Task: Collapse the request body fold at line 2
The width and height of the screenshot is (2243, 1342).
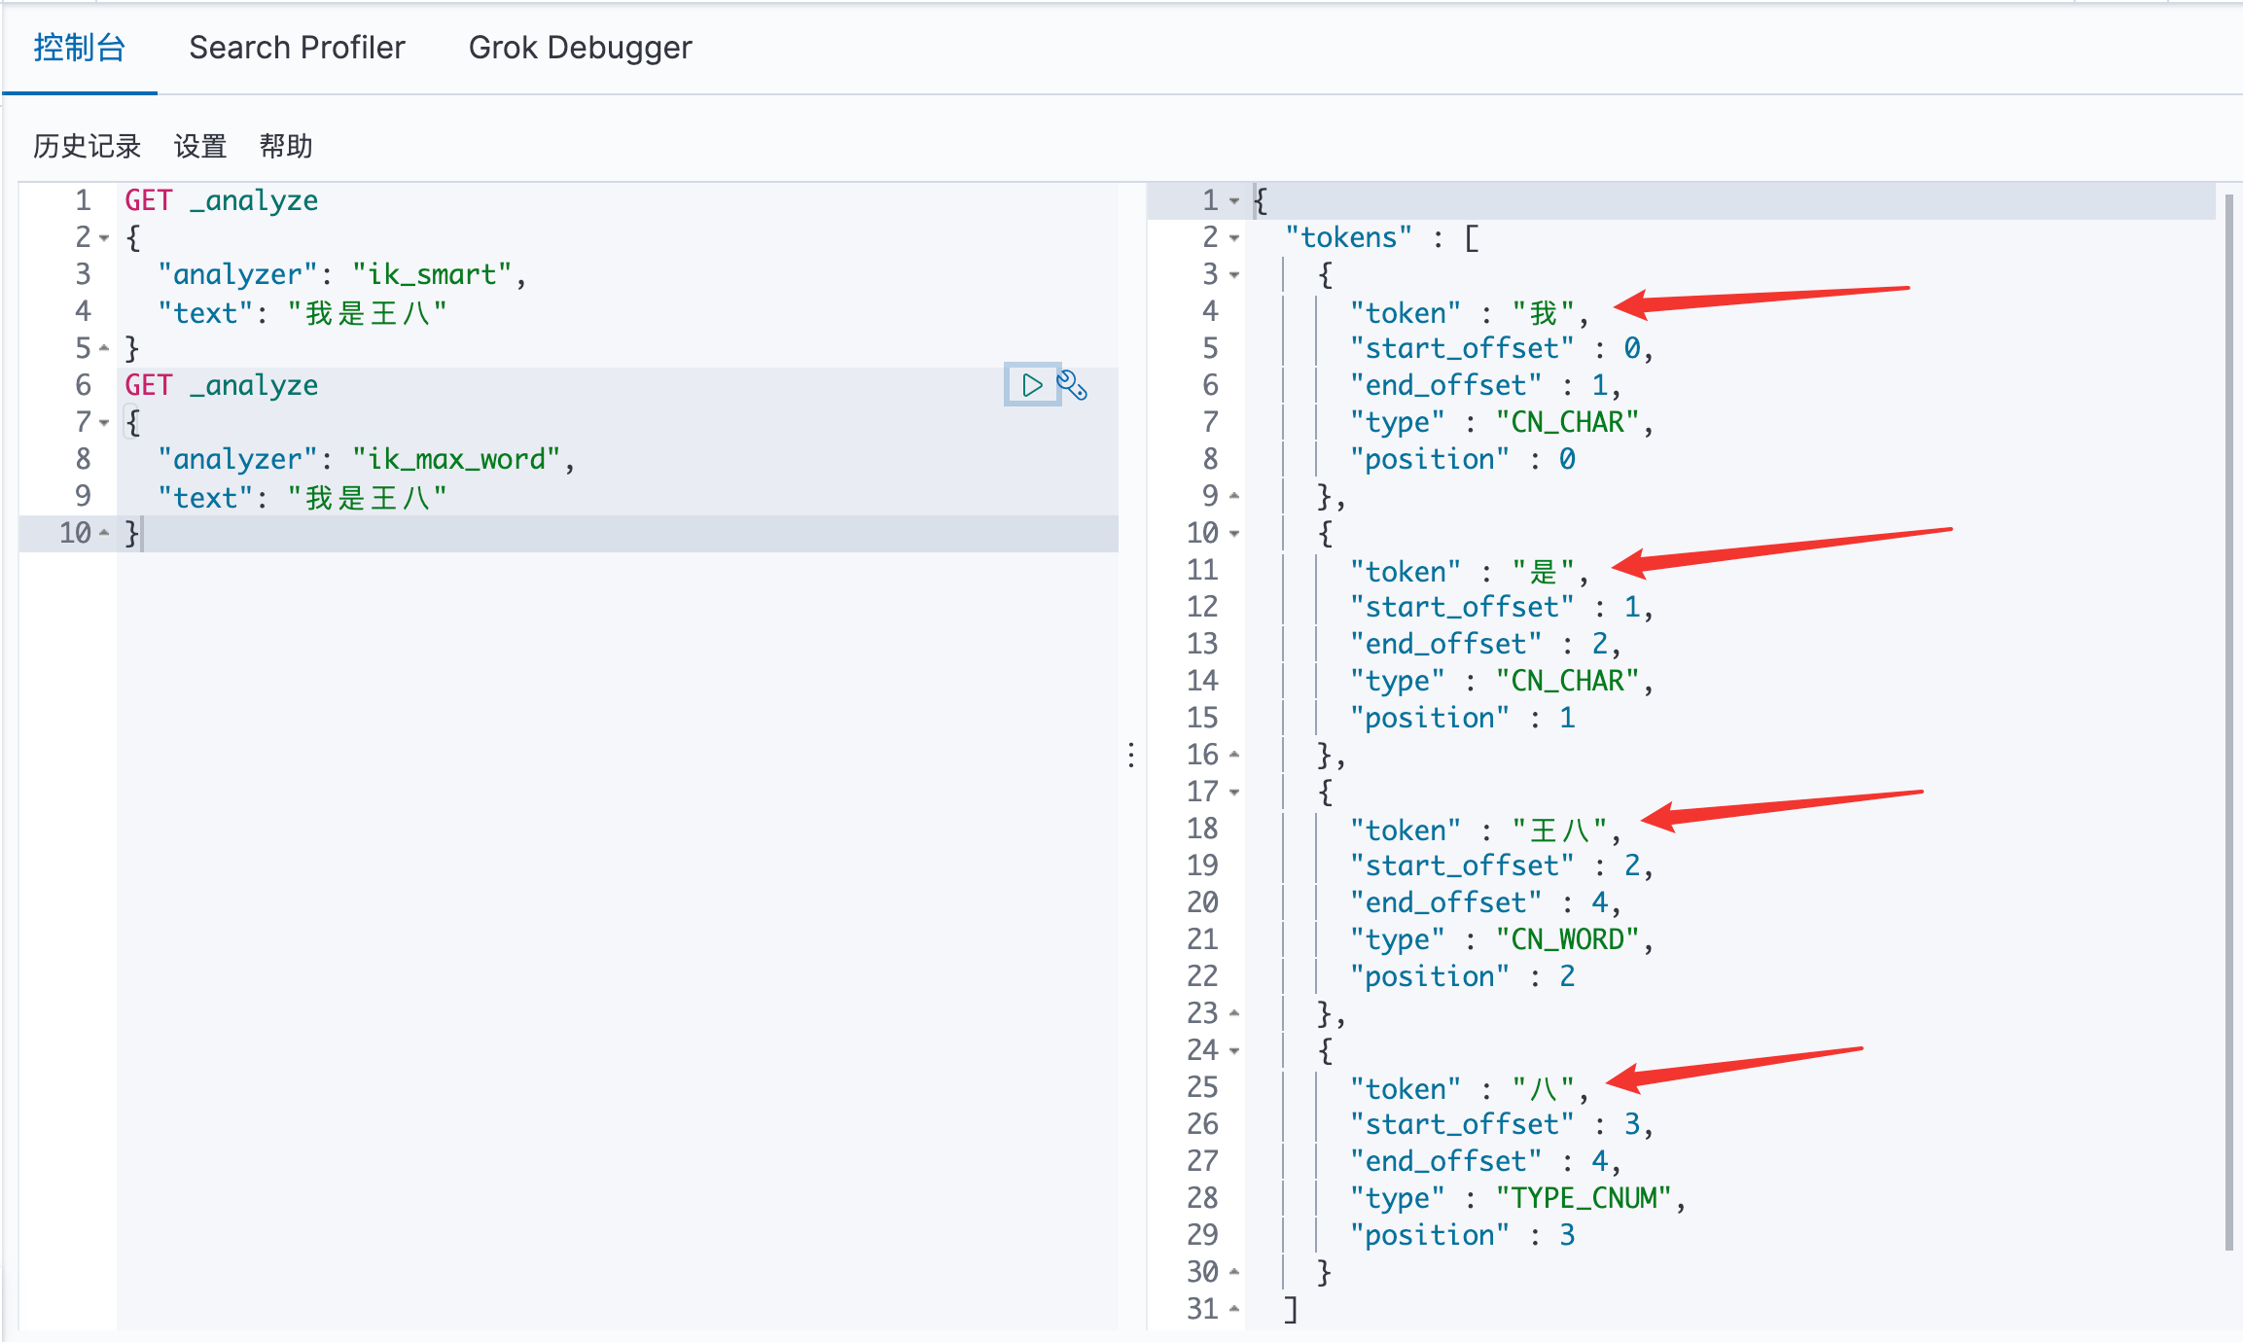Action: [x=104, y=237]
